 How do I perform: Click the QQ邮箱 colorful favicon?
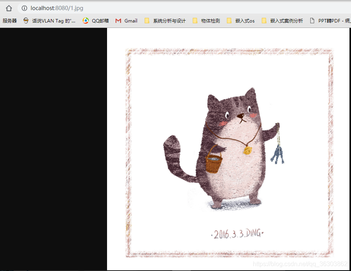pos(85,21)
